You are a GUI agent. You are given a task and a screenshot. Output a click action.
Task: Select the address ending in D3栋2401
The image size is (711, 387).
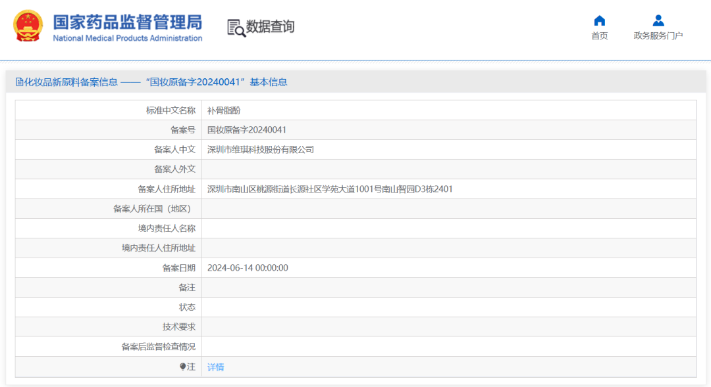(330, 189)
